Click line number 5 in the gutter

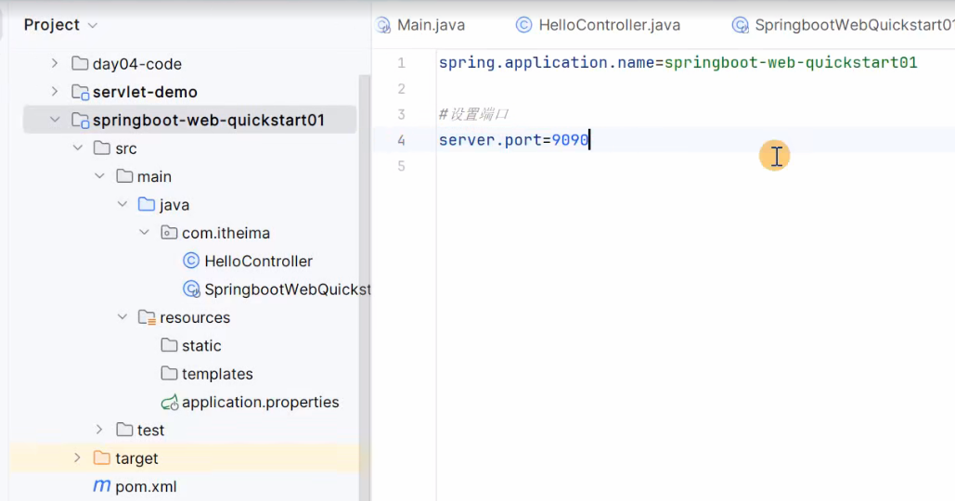pyautogui.click(x=401, y=165)
